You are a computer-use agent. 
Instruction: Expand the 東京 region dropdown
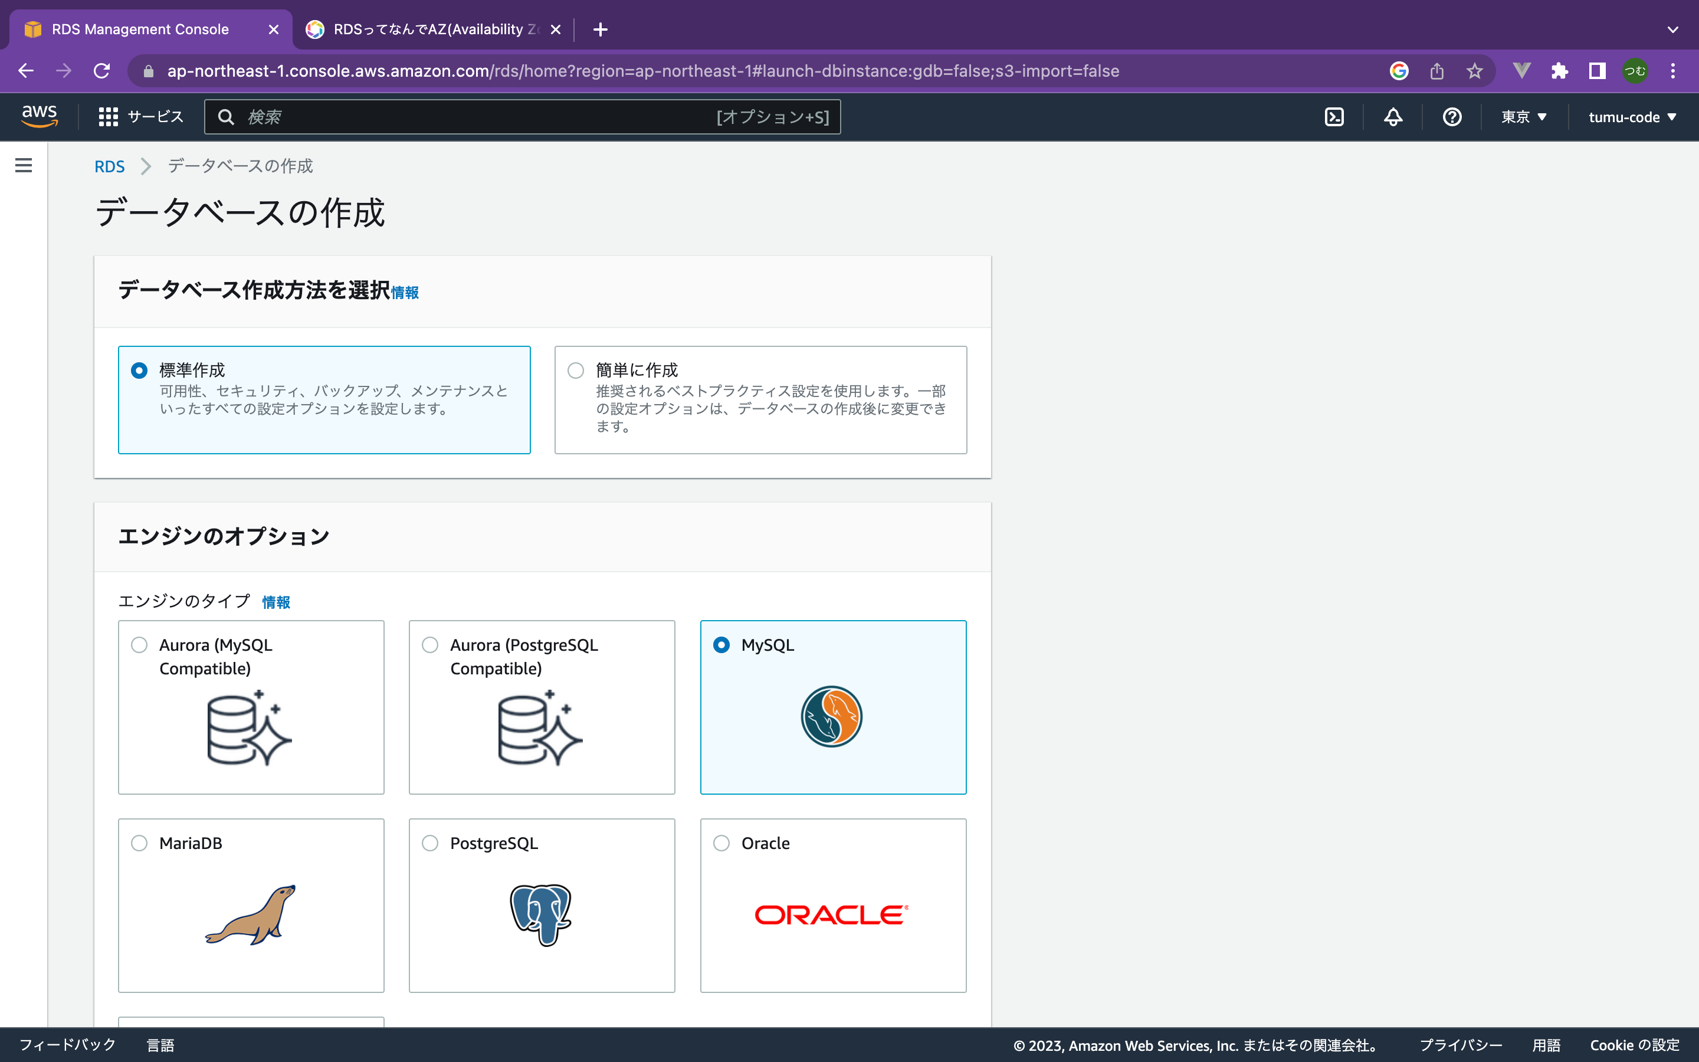(x=1523, y=117)
